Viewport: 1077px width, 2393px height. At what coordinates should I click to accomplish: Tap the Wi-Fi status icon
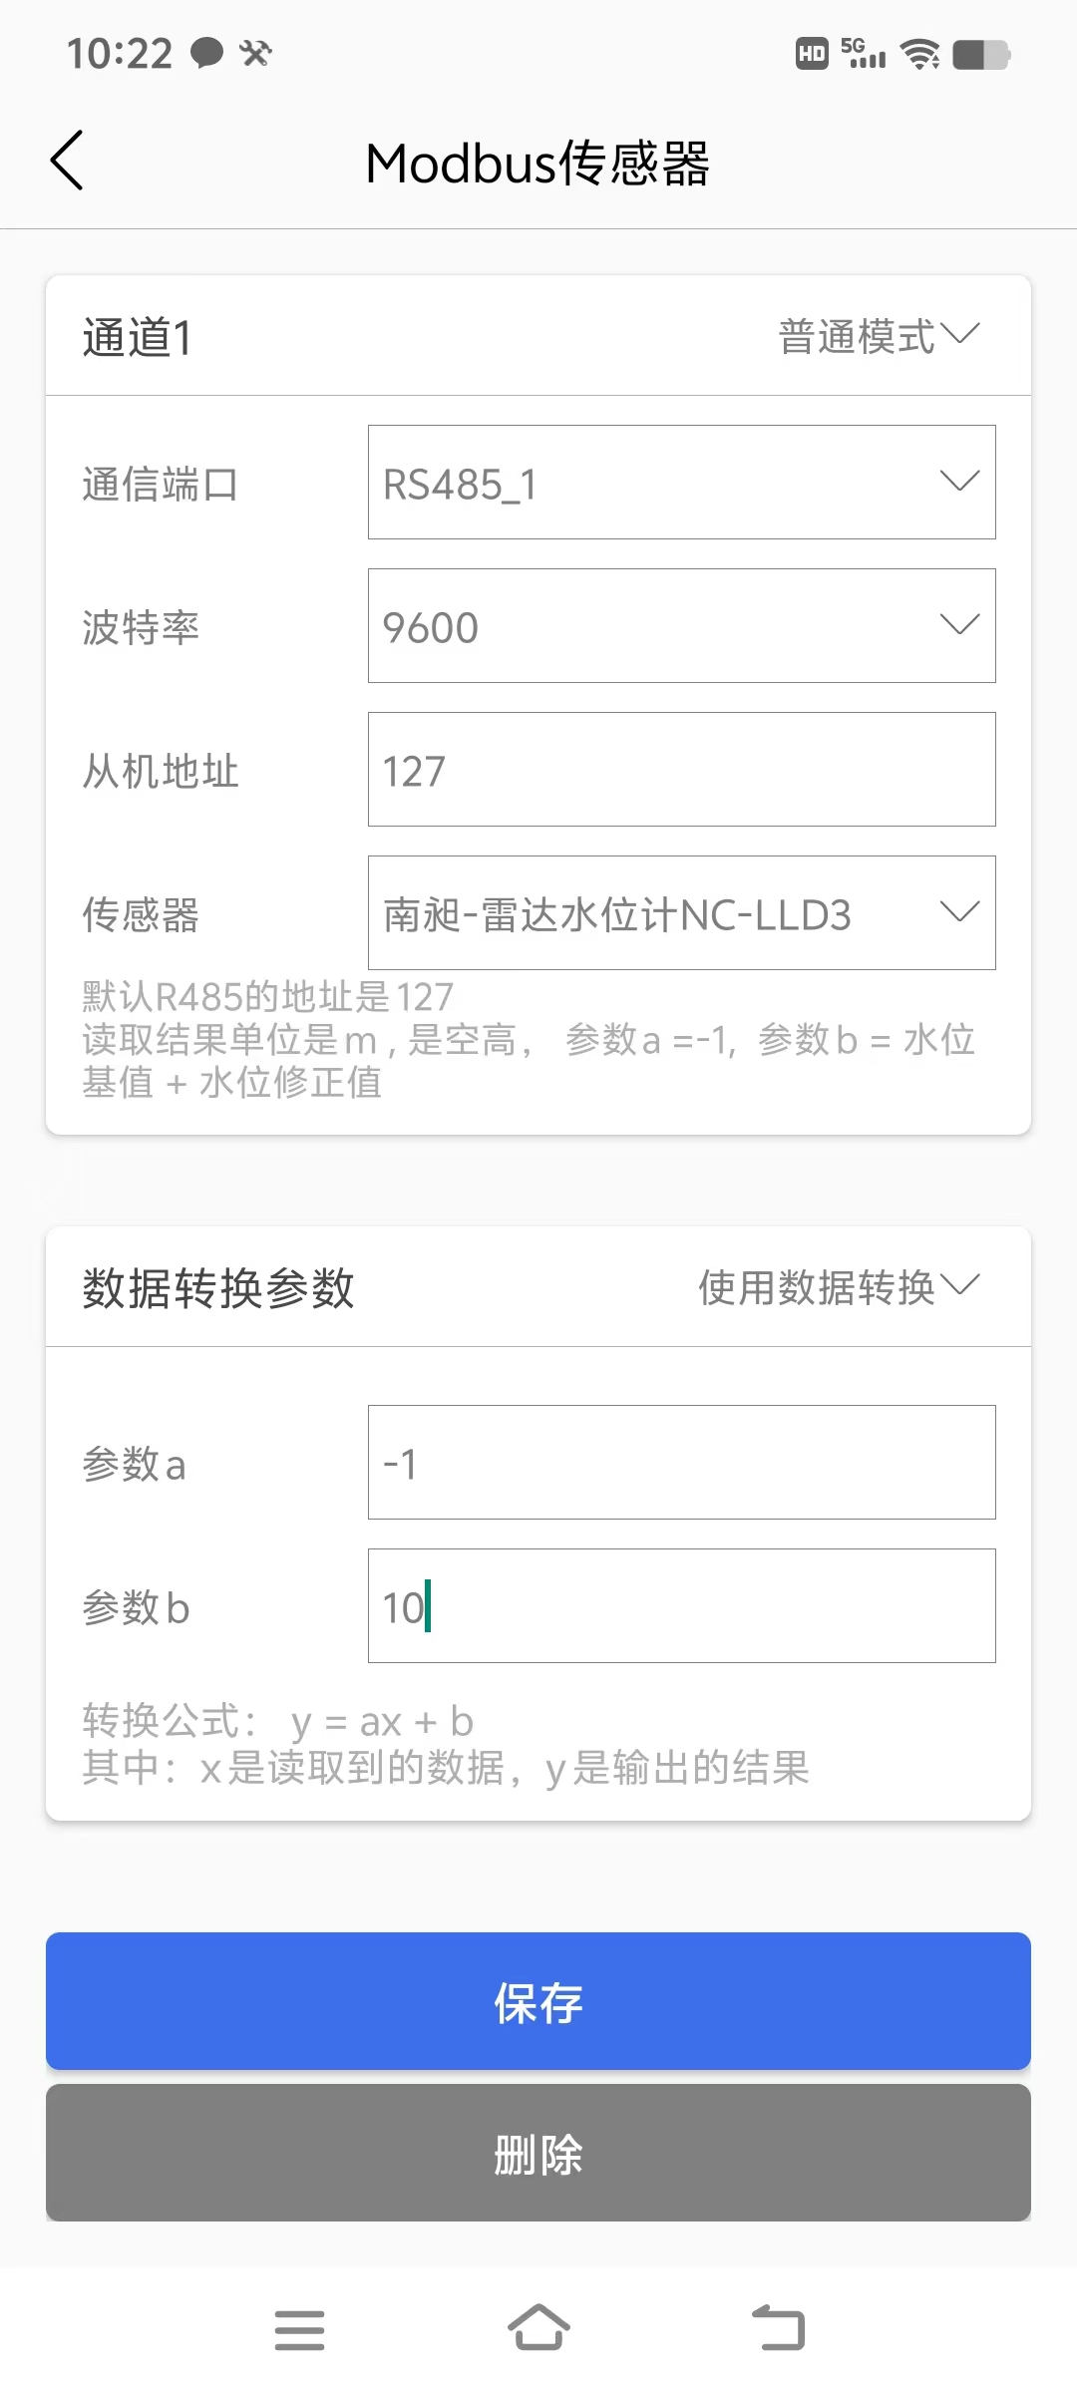point(919,54)
